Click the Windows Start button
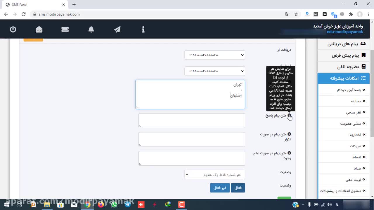The height and width of the screenshot is (210, 374). 6,204
